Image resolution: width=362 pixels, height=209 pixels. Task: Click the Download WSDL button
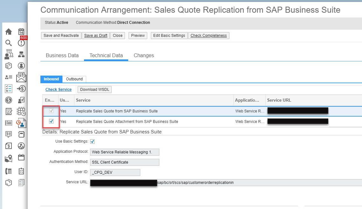click(x=94, y=89)
